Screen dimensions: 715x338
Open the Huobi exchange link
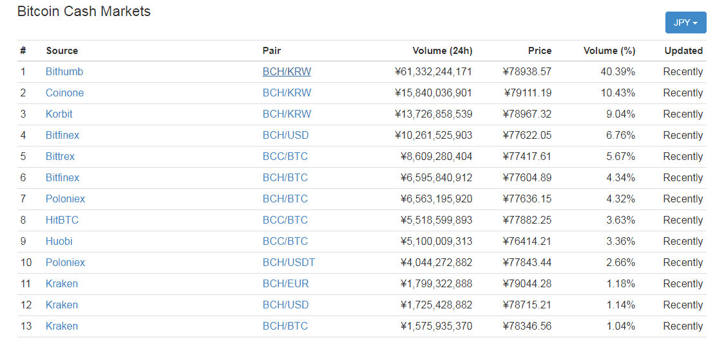tap(59, 241)
